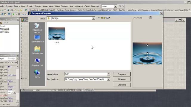Open the Поиск menu
191x107 pixels.
pyautogui.click(x=17, y=6)
